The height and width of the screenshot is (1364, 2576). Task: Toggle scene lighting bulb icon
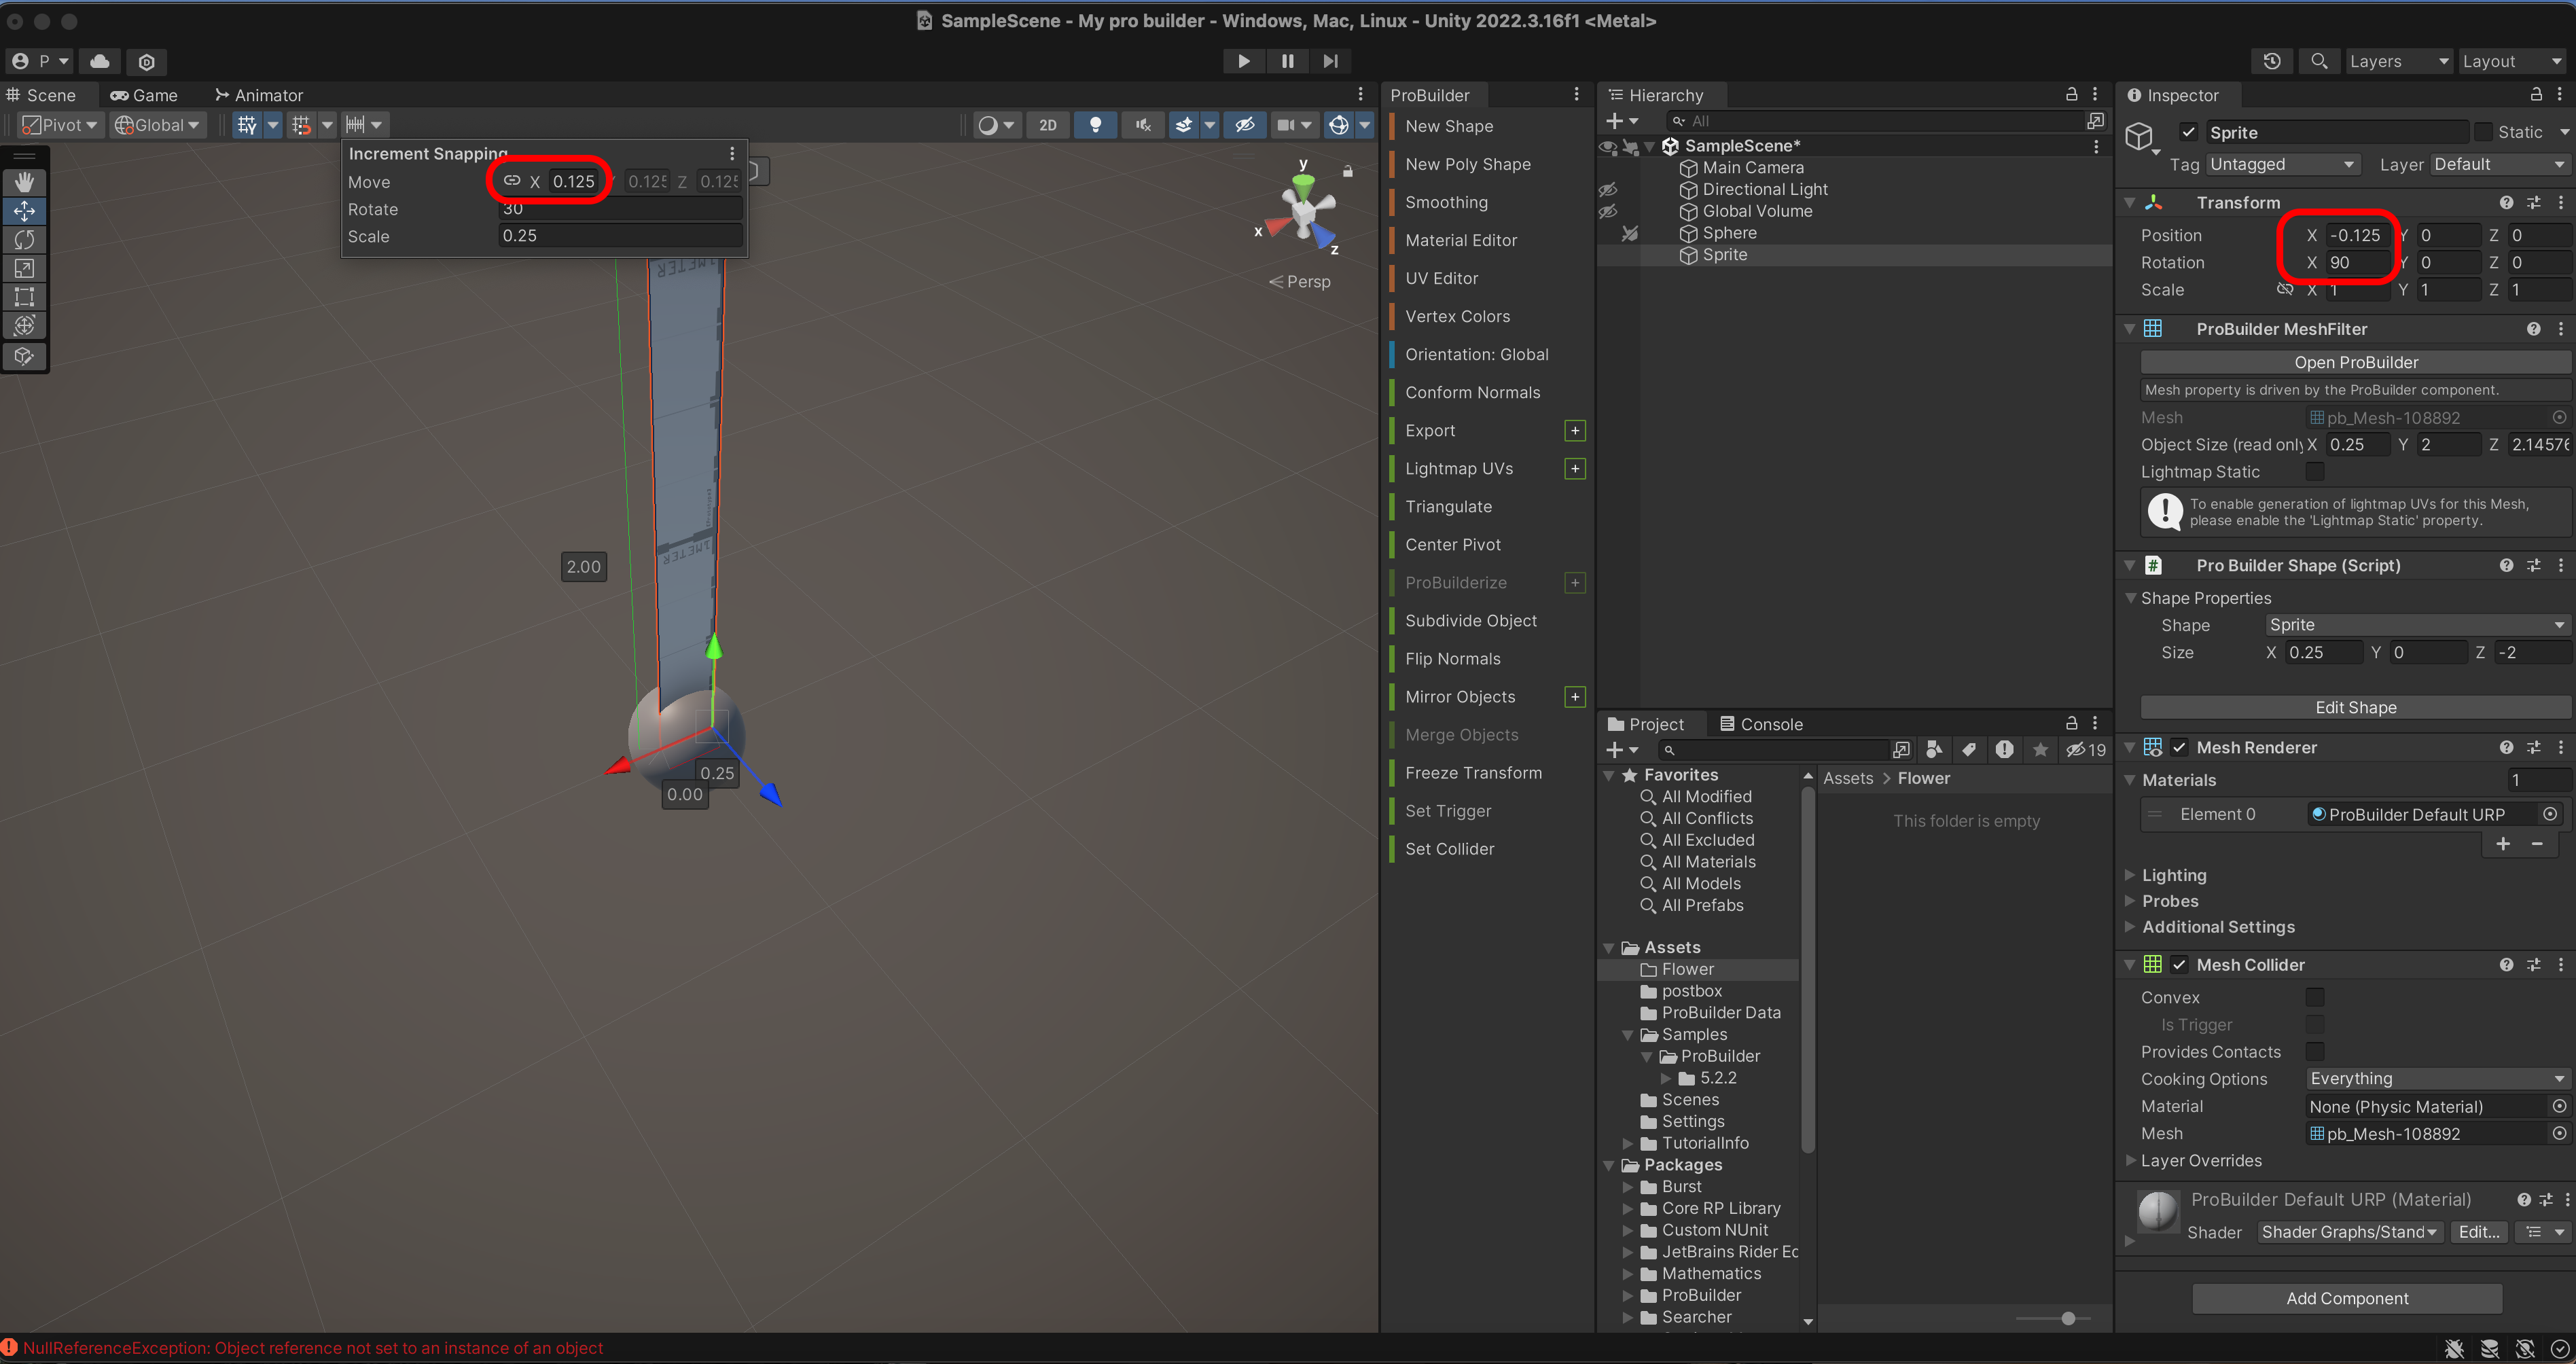coord(1095,125)
